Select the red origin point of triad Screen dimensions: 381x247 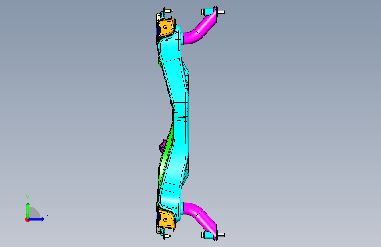coord(27,219)
